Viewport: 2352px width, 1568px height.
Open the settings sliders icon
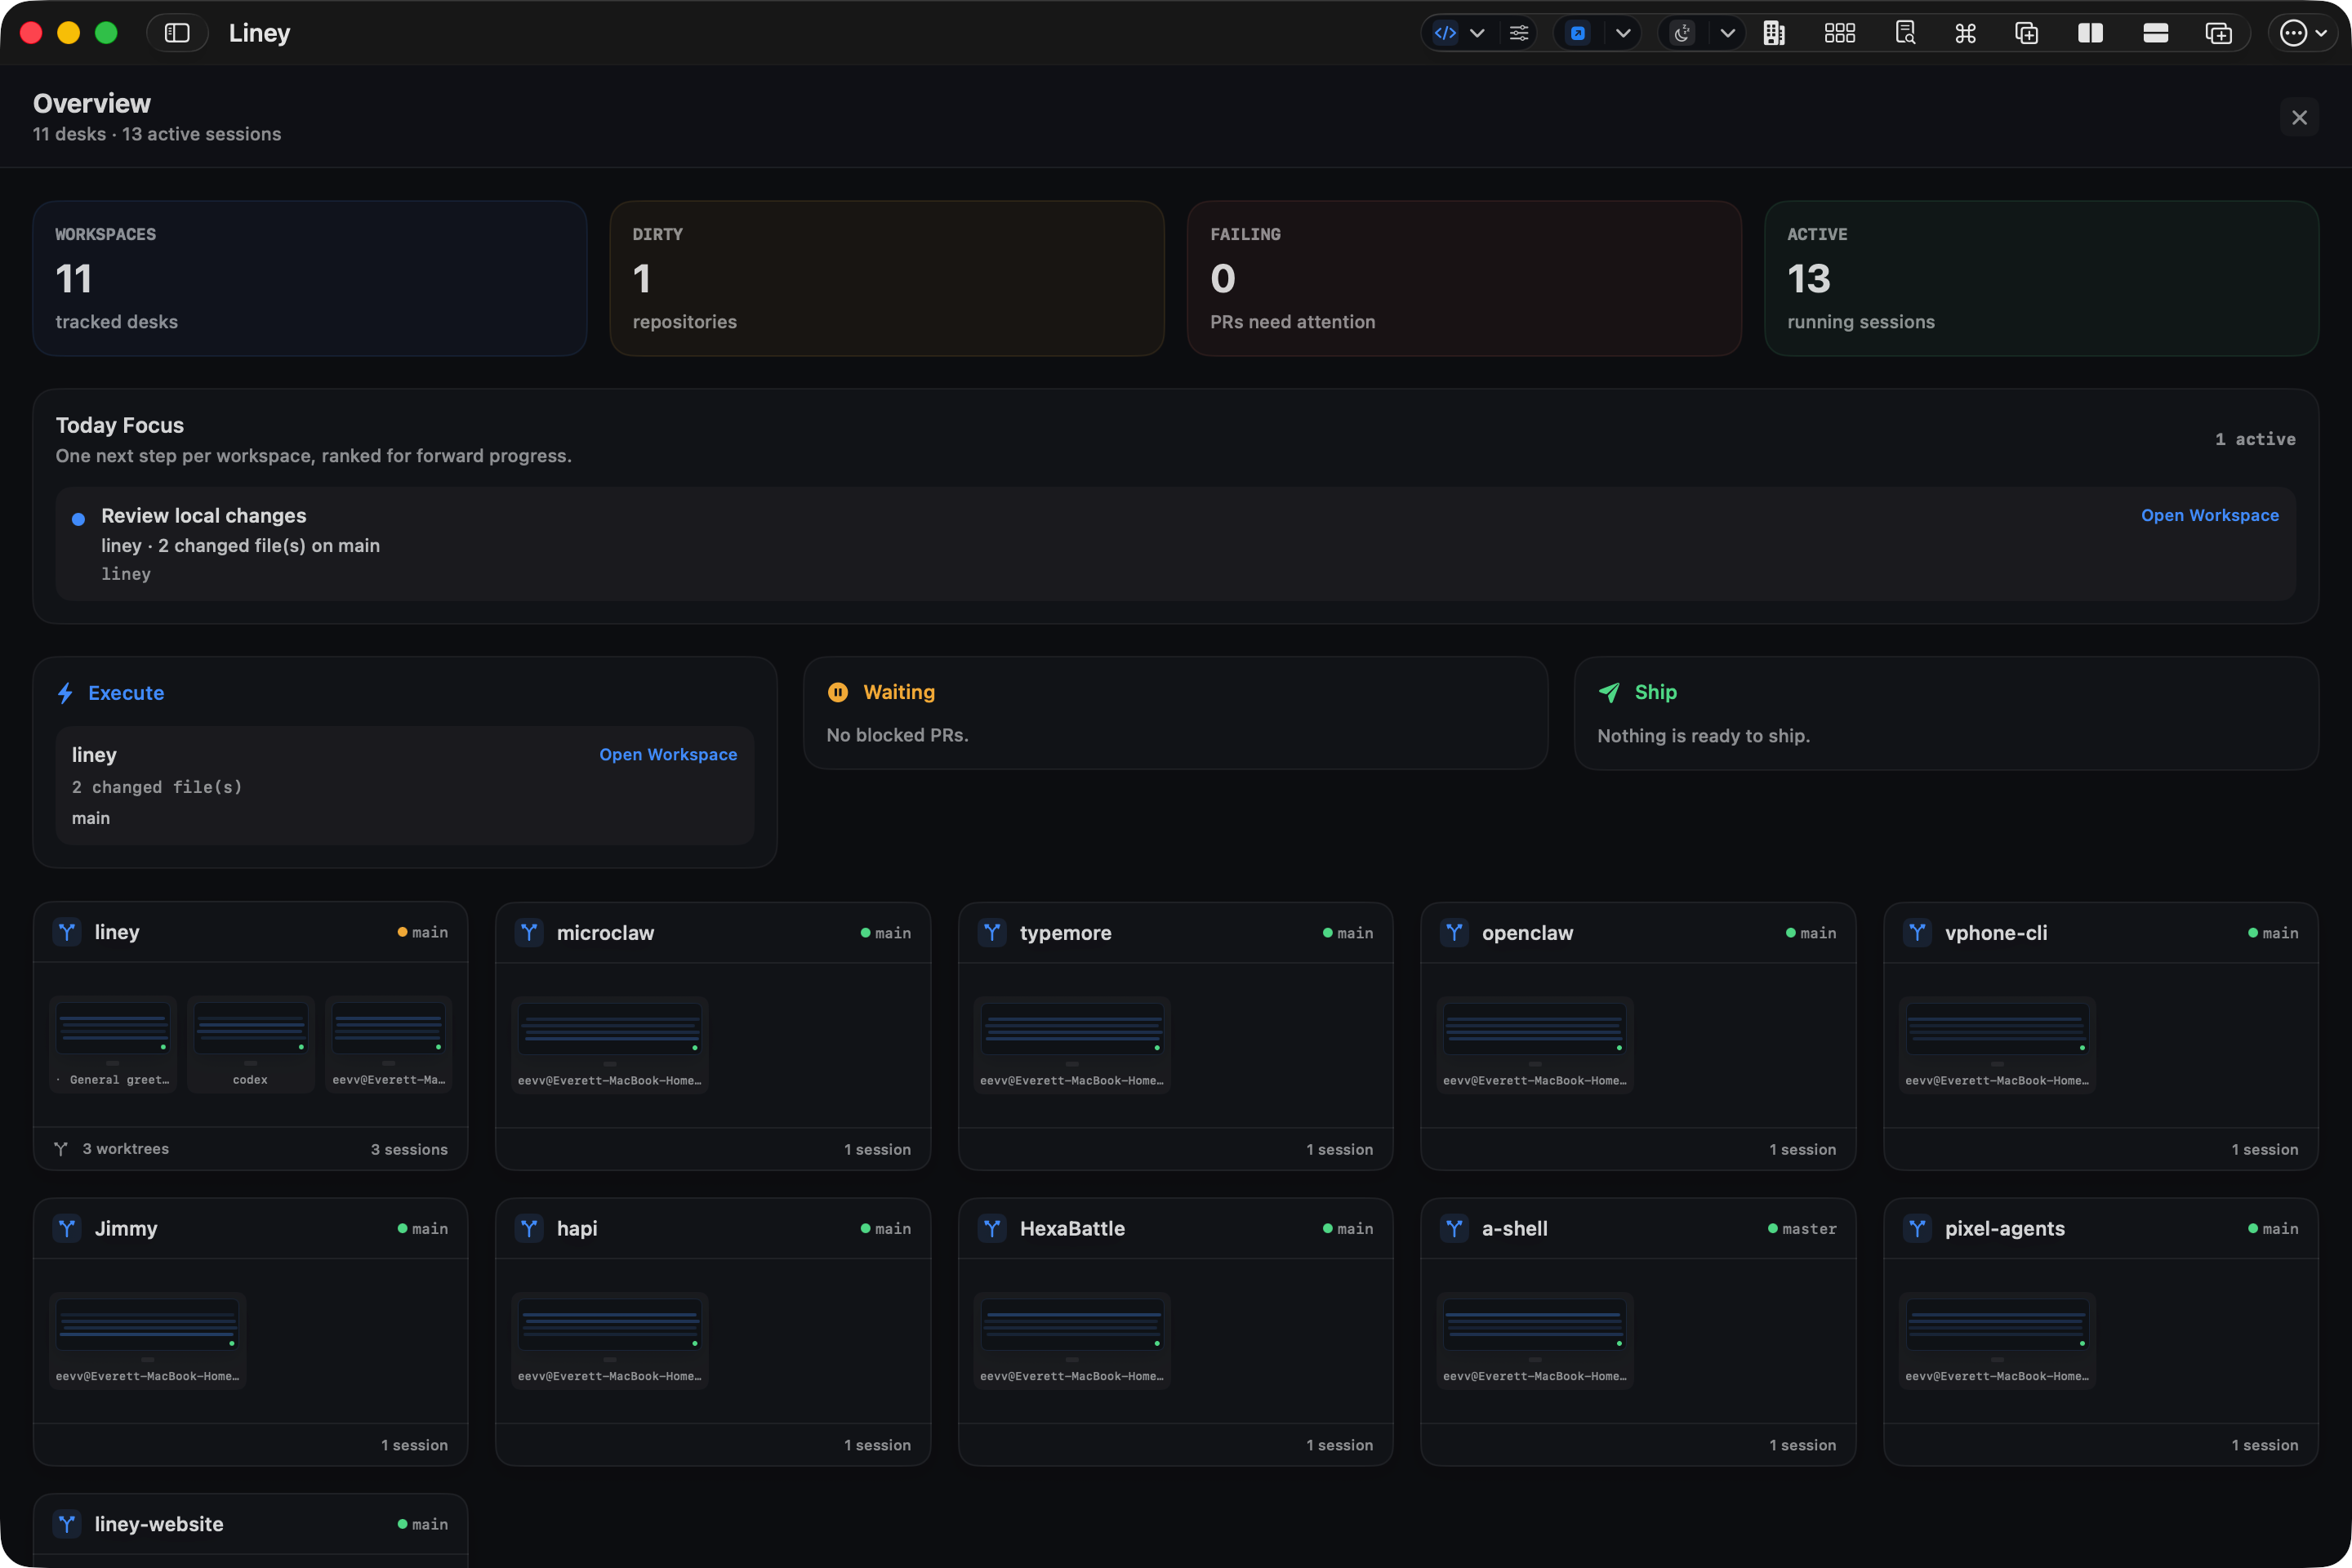click(1519, 33)
